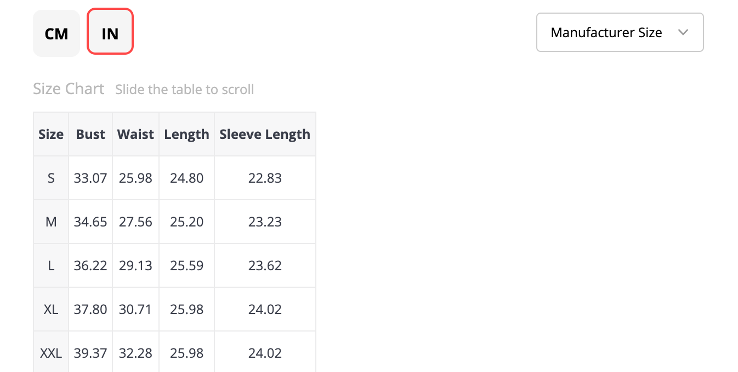Viewport: 738px width, 372px height.
Task: Click the Size column header
Action: (51, 134)
